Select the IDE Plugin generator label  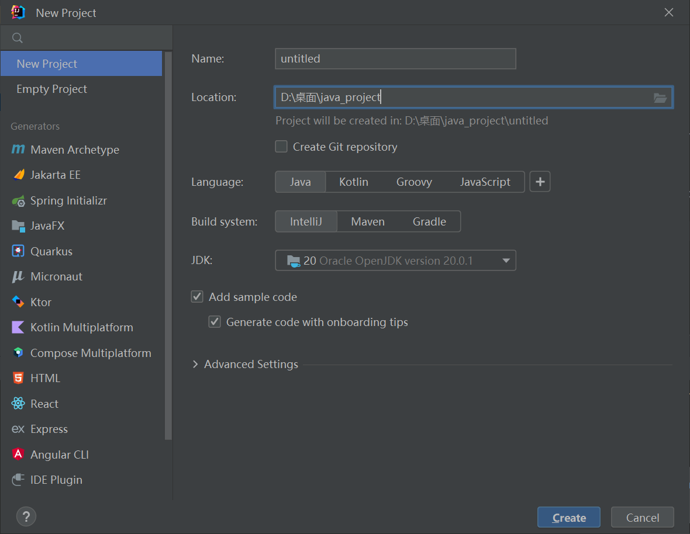[56, 480]
